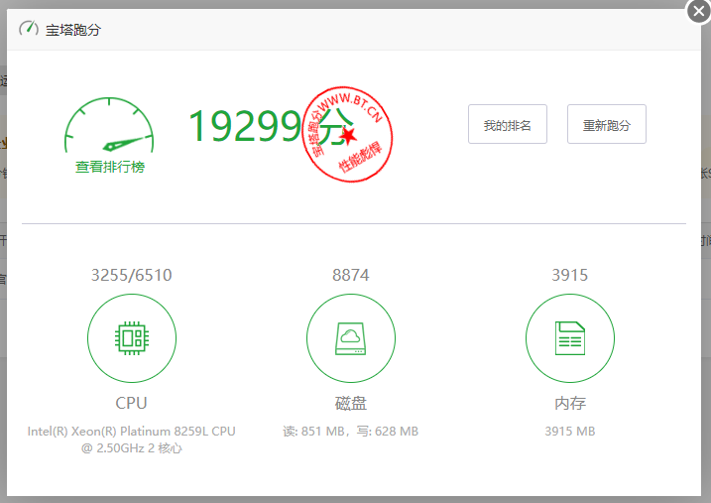Click the 磁盘 disk cloud icon circle
The image size is (711, 503).
tap(350, 338)
